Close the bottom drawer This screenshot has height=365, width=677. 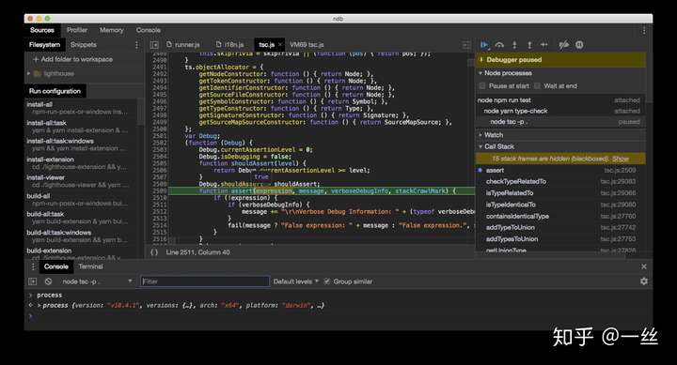644,266
